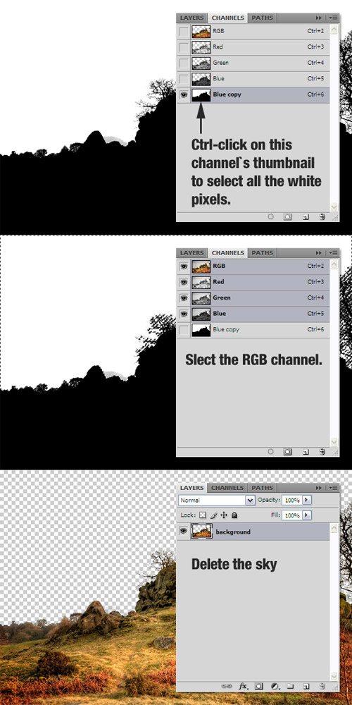Create new channel in the Ctrl-click instruction panel
Screen dimensions: 352x705
(x=306, y=216)
